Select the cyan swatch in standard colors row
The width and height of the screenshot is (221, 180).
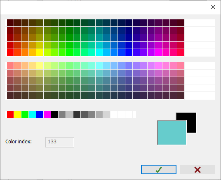tap(33, 115)
